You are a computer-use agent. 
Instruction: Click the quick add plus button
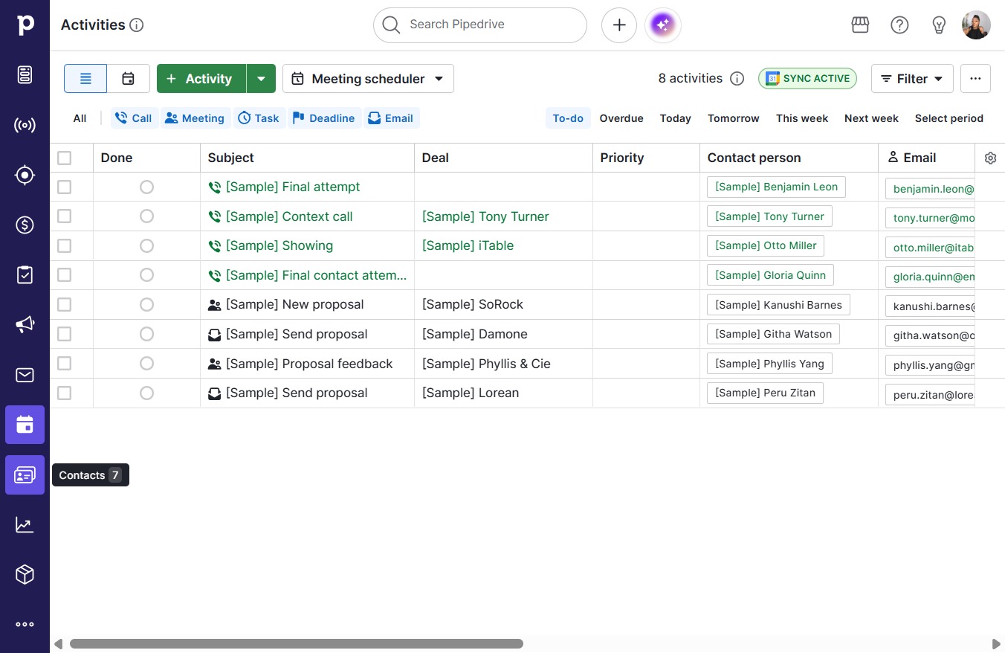click(619, 25)
